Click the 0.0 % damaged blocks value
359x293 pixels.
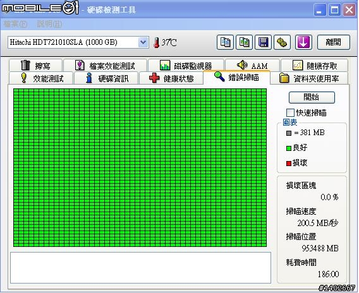click(329, 197)
